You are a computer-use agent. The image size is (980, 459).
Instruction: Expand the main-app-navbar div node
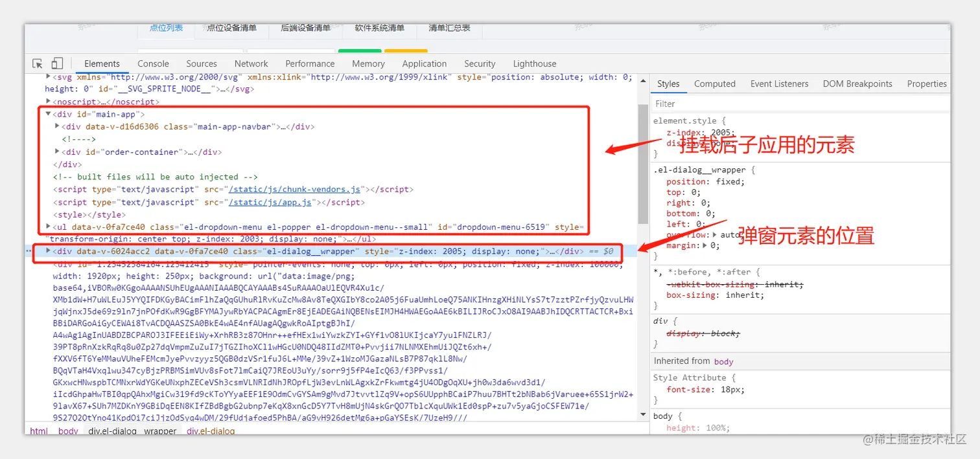tap(57, 126)
